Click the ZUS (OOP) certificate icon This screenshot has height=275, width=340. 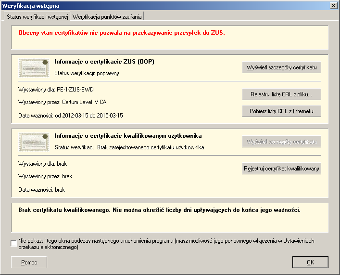(34, 68)
